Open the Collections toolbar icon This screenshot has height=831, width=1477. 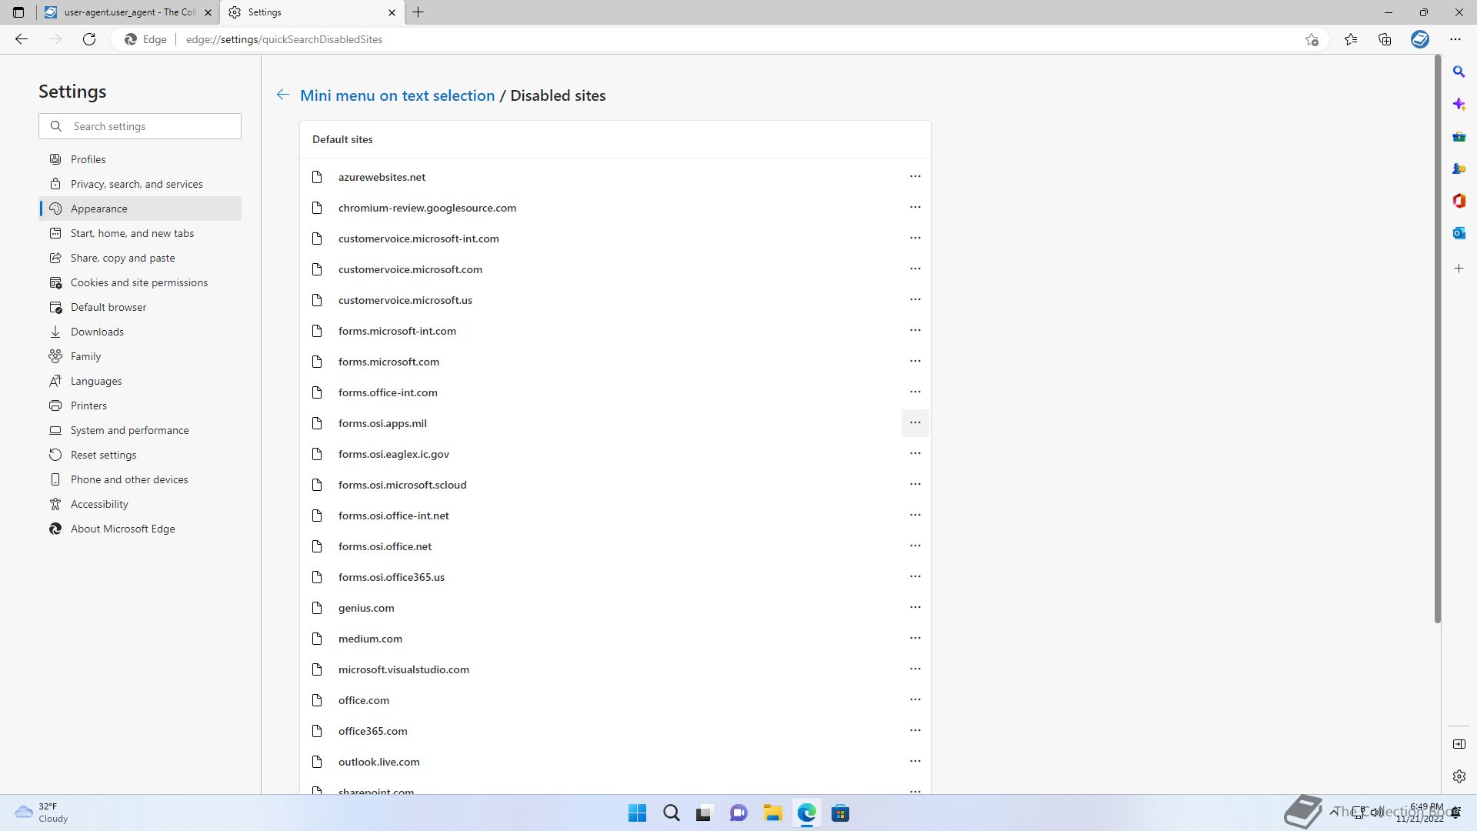click(x=1385, y=39)
